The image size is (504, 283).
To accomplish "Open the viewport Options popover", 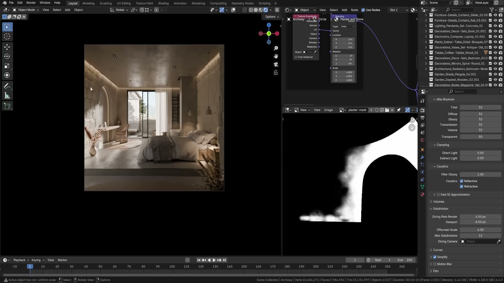I will (x=272, y=17).
